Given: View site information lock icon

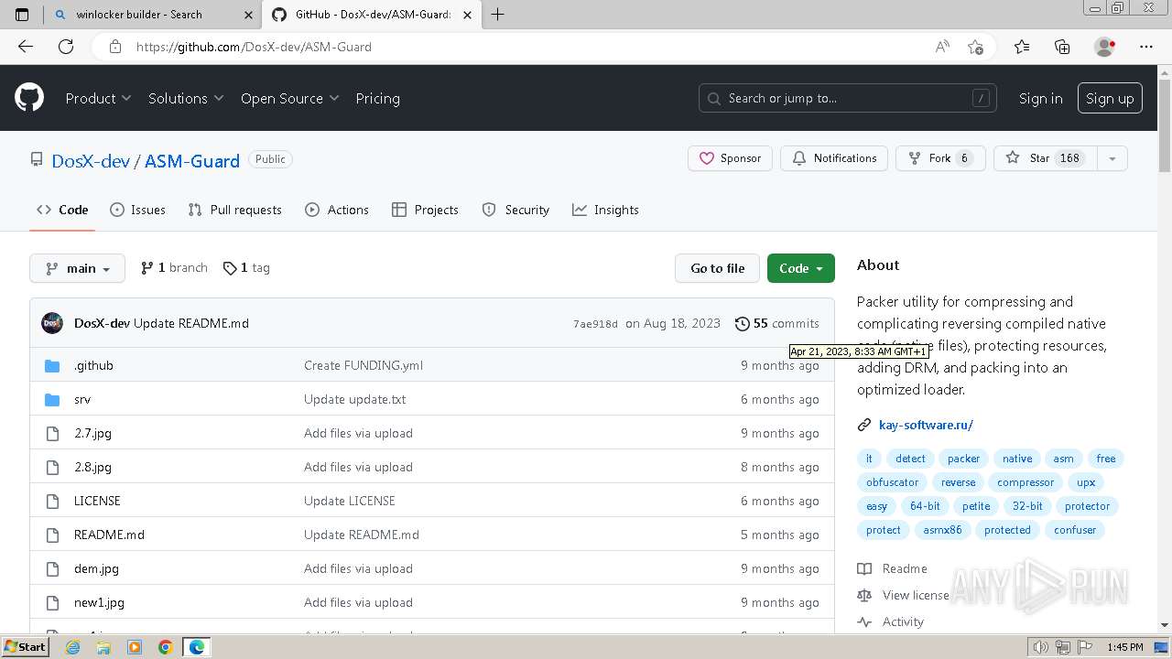Looking at the screenshot, I should (114, 47).
